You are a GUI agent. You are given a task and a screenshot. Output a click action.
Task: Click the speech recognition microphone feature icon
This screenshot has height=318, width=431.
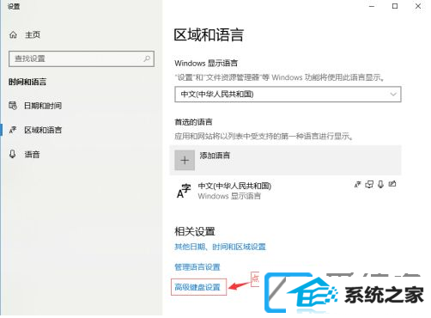point(380,184)
